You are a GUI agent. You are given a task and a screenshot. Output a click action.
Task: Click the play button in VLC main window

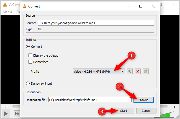click(x=6, y=114)
